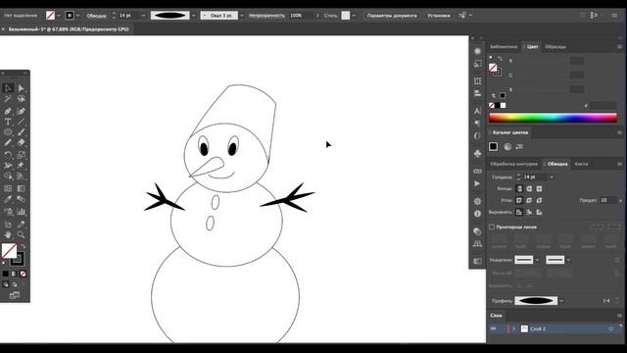
Task: Open Обводка stroke link in top bar
Action: coord(97,16)
